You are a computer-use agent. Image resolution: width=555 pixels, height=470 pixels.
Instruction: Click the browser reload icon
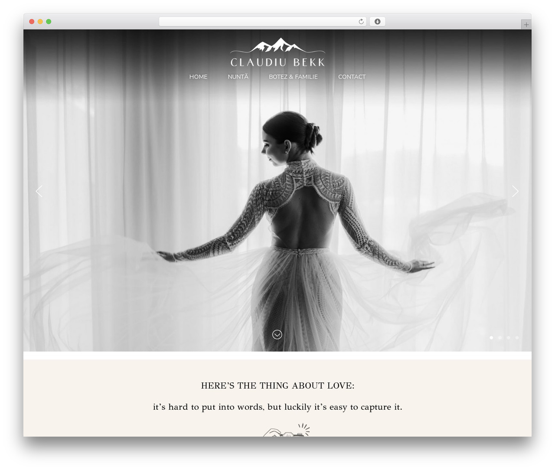[361, 22]
